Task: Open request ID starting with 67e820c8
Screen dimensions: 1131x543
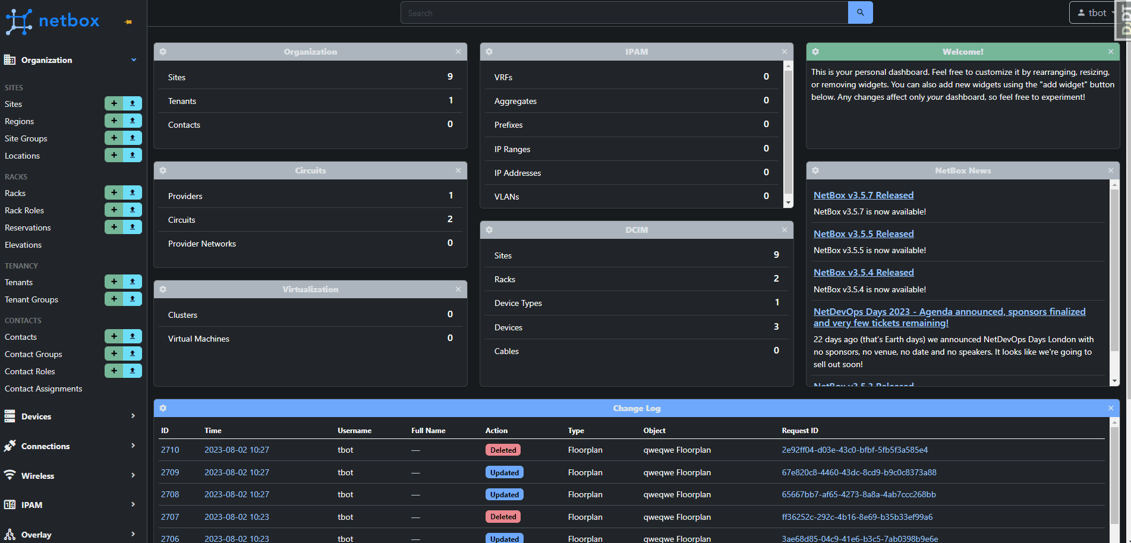Action: (859, 472)
